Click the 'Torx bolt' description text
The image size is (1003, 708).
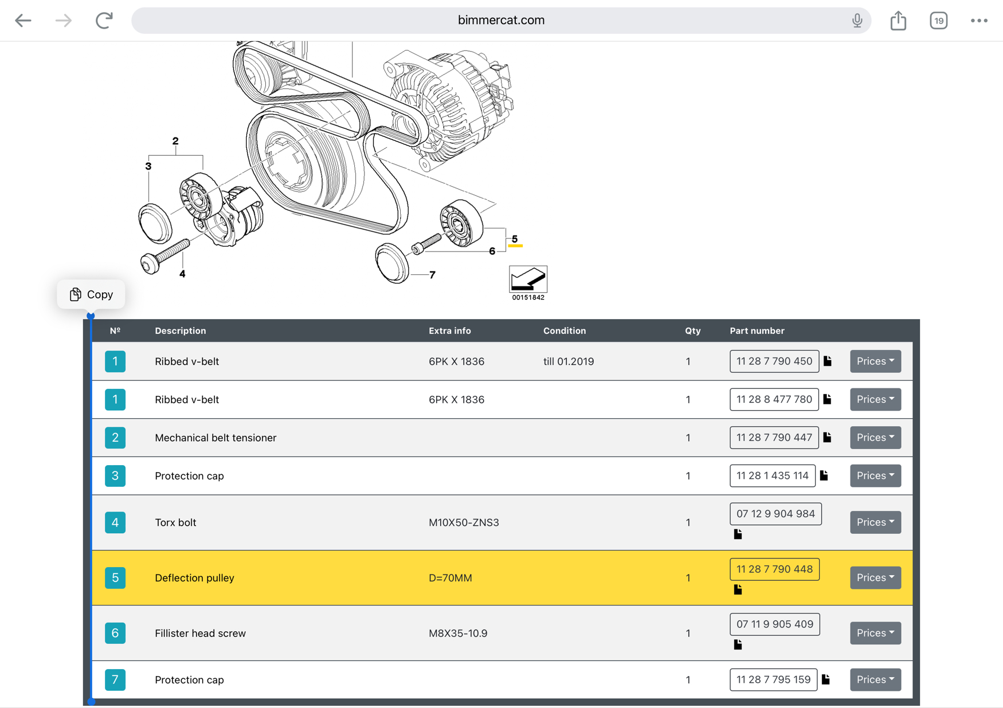click(175, 522)
